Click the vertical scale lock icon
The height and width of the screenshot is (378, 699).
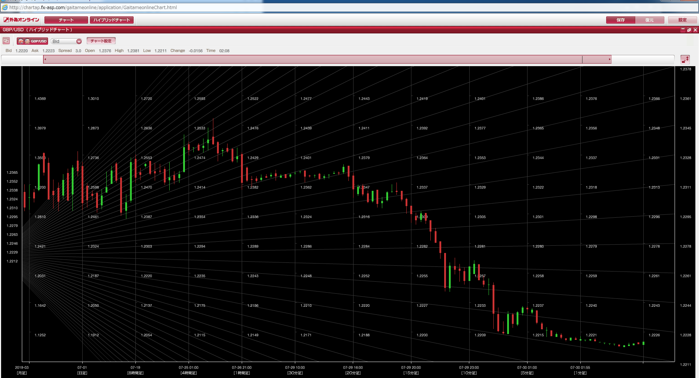(x=685, y=59)
